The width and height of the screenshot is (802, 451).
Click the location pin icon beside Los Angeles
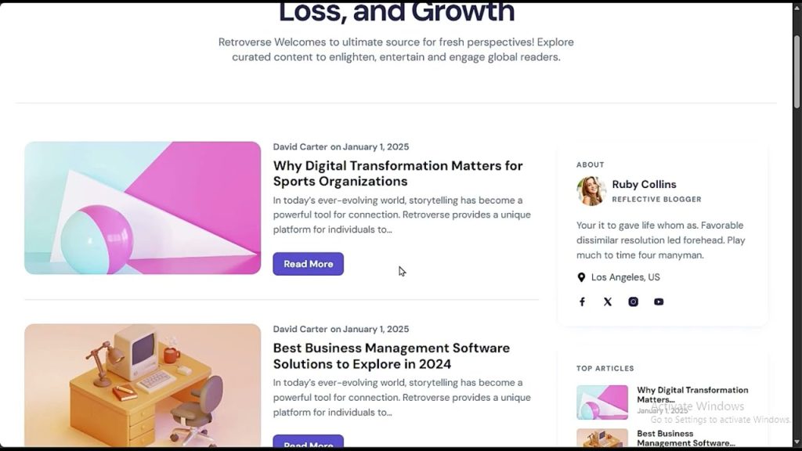tap(581, 277)
